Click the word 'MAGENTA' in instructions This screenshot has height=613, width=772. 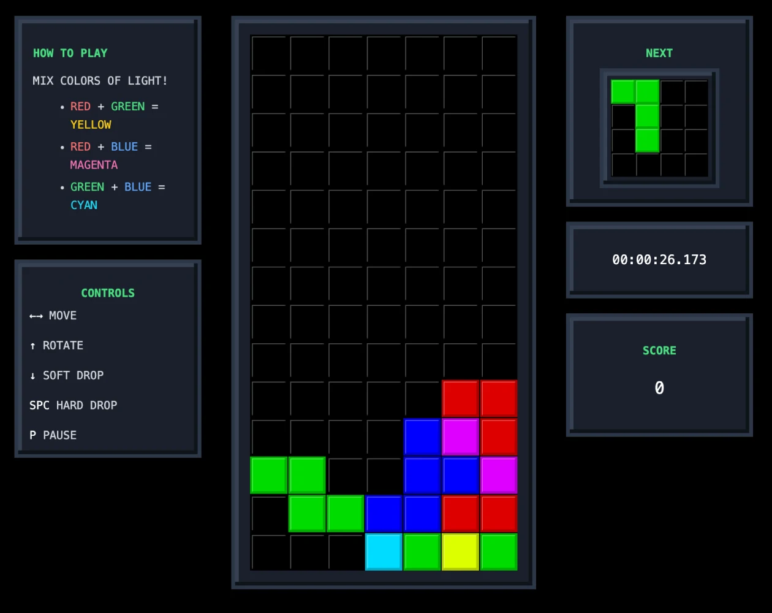pyautogui.click(x=94, y=165)
